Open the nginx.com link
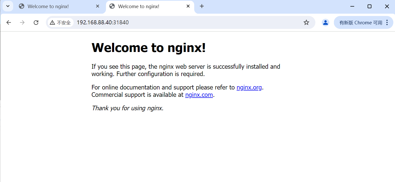 (x=199, y=95)
